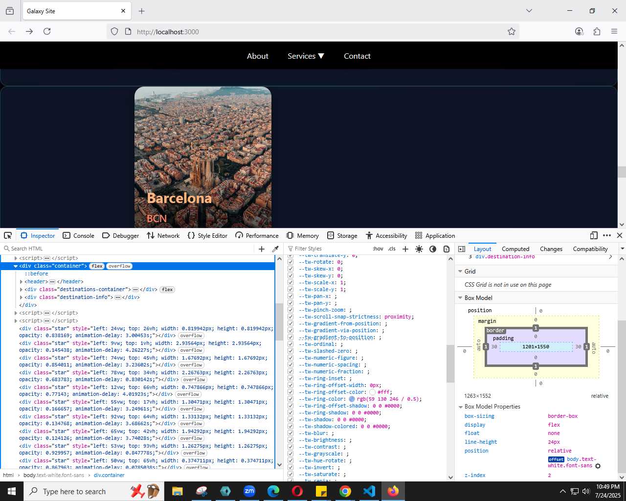Switch to the Network tab
This screenshot has height=501, width=626.
pyautogui.click(x=163, y=235)
